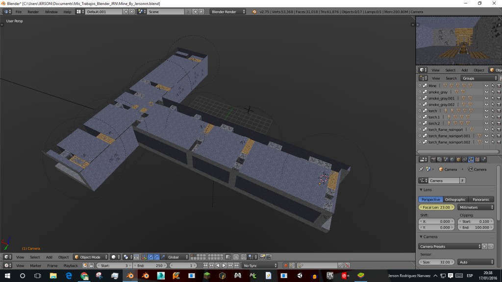This screenshot has width=502, height=282.
Task: Launch Minecraft from the Windows taskbar
Action: [x=207, y=276]
